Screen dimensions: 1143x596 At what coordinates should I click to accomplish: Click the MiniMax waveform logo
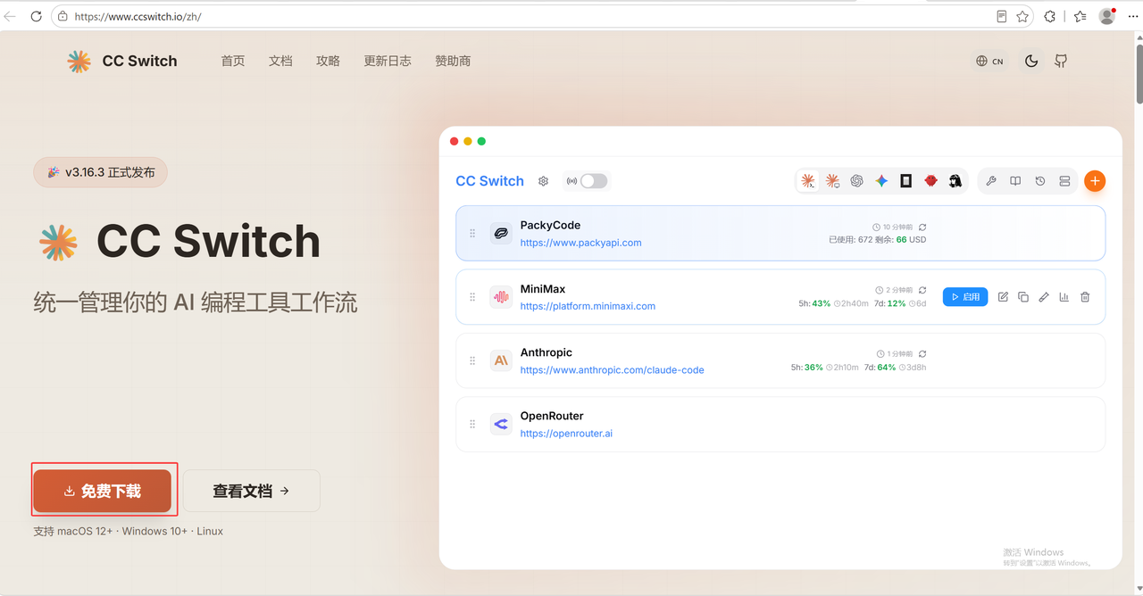[x=501, y=297]
